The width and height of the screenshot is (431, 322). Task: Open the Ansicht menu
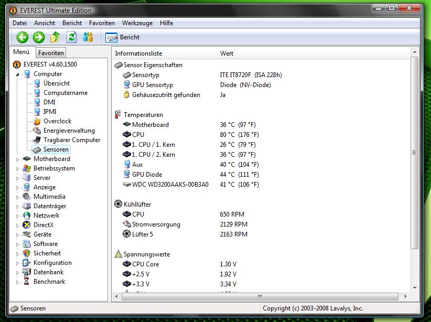45,23
